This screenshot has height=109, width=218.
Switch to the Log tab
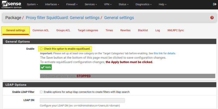coord(158,31)
